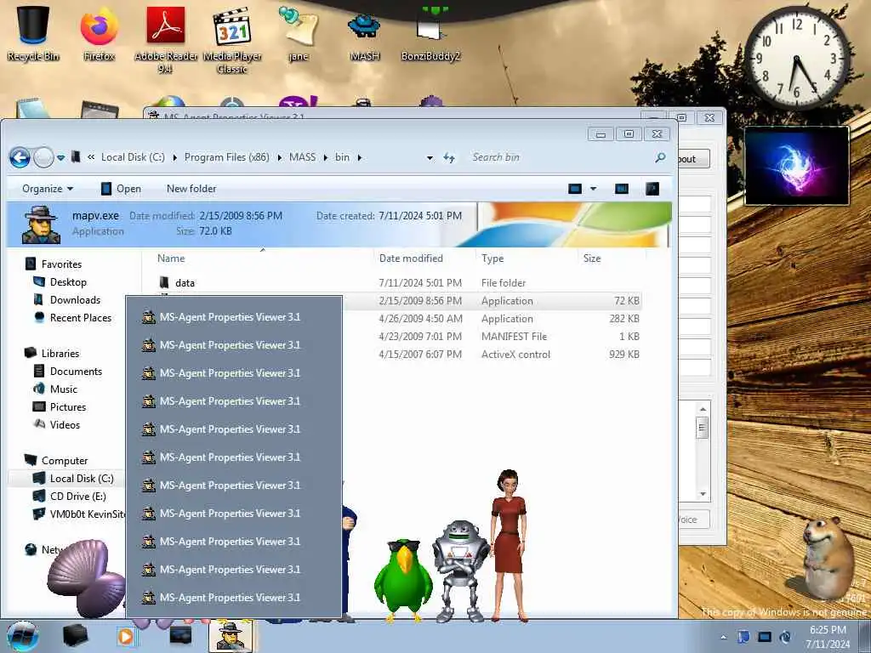Refresh the bin folder view

[x=449, y=158]
